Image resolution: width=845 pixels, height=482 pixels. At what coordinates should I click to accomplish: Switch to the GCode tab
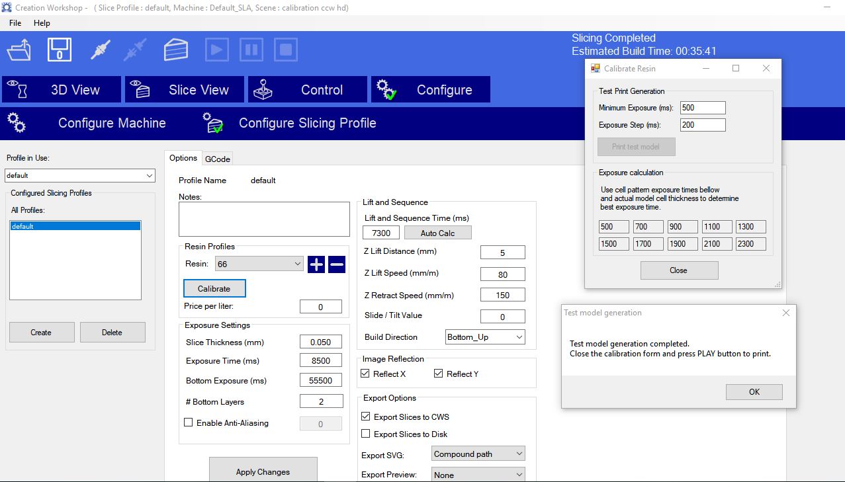click(x=217, y=159)
